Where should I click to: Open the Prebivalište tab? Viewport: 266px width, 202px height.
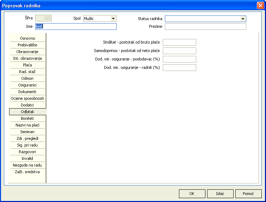(27, 45)
